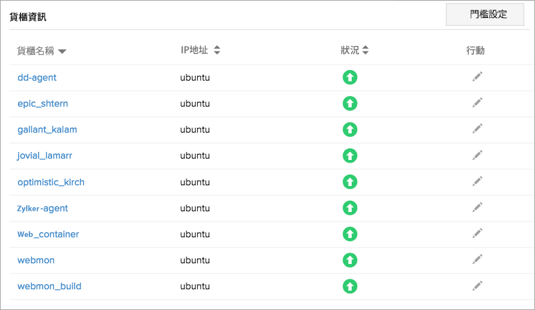Image resolution: width=535 pixels, height=310 pixels.
Task: Click Zylker-agent green up status icon
Action: click(350, 208)
